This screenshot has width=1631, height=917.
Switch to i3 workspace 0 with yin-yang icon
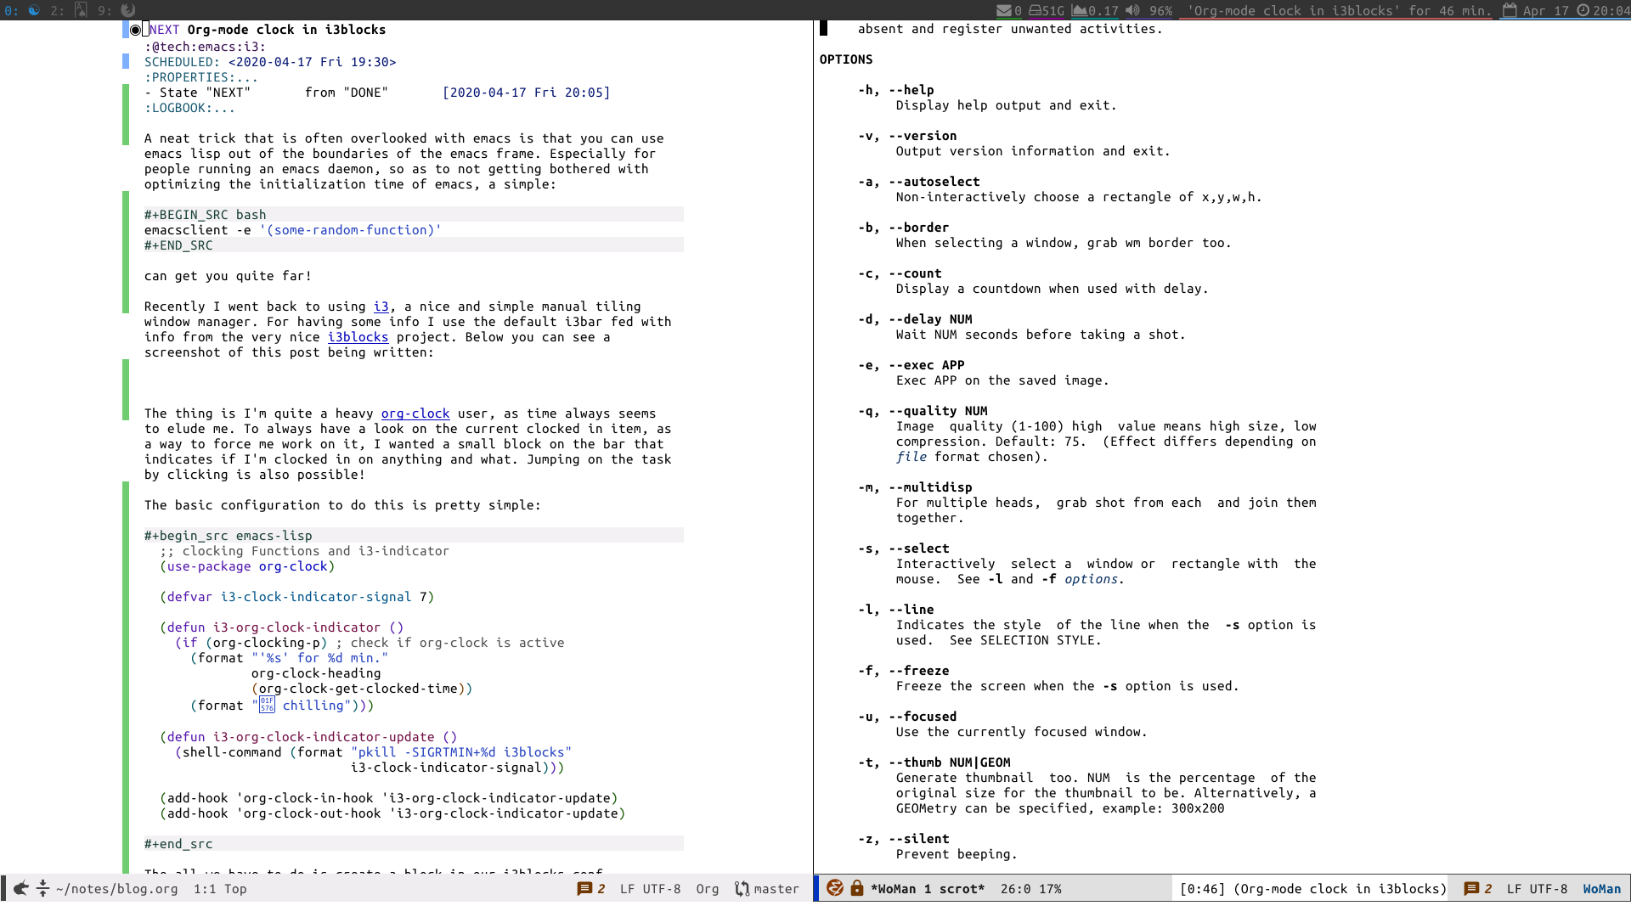[23, 10]
